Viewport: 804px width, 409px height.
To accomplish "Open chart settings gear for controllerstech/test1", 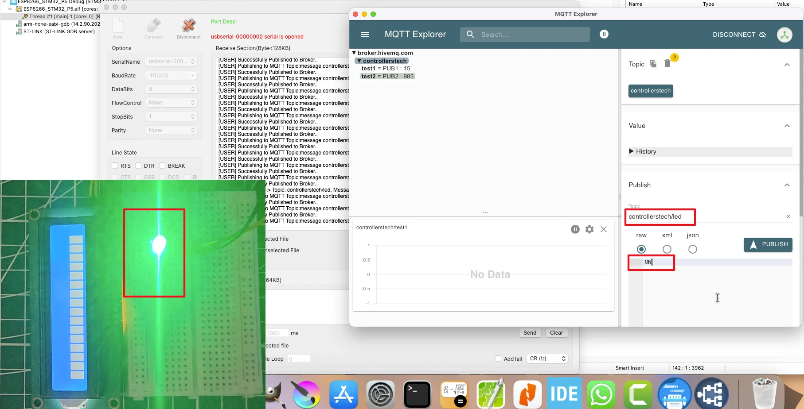I will pyautogui.click(x=589, y=229).
